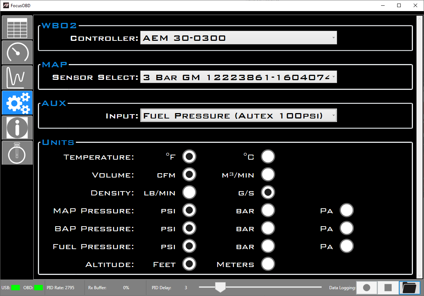Open the gauge dashboard view icon
424x296 pixels.
[x=17, y=53]
